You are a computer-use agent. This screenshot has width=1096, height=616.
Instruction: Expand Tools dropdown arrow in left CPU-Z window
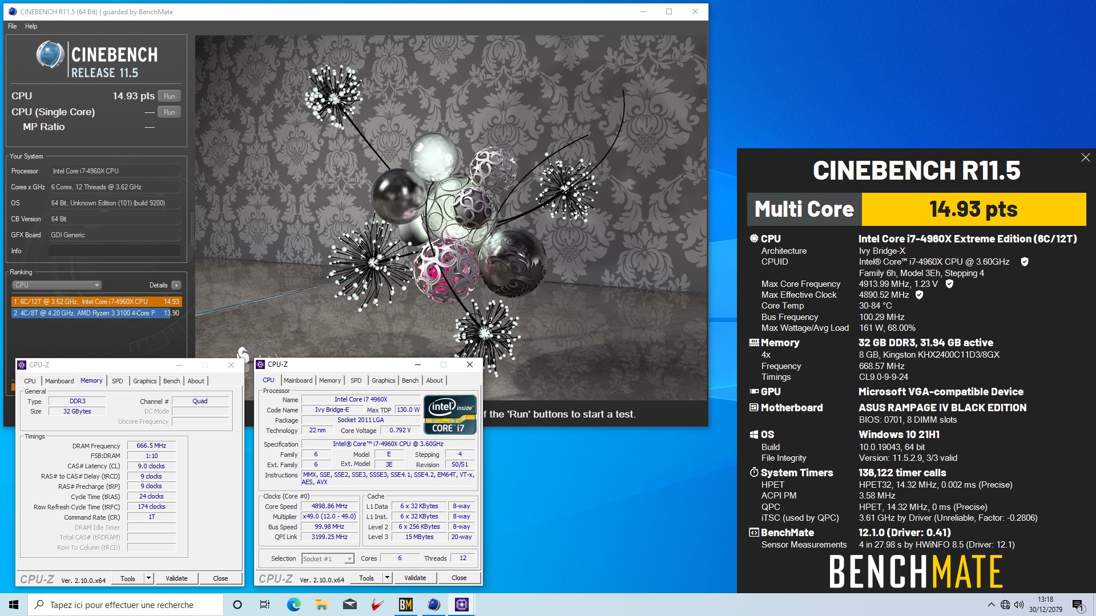148,578
